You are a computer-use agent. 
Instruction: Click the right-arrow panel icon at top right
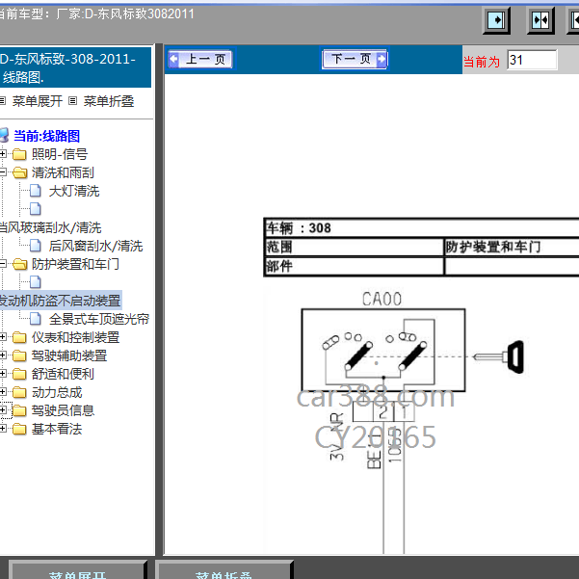(496, 19)
